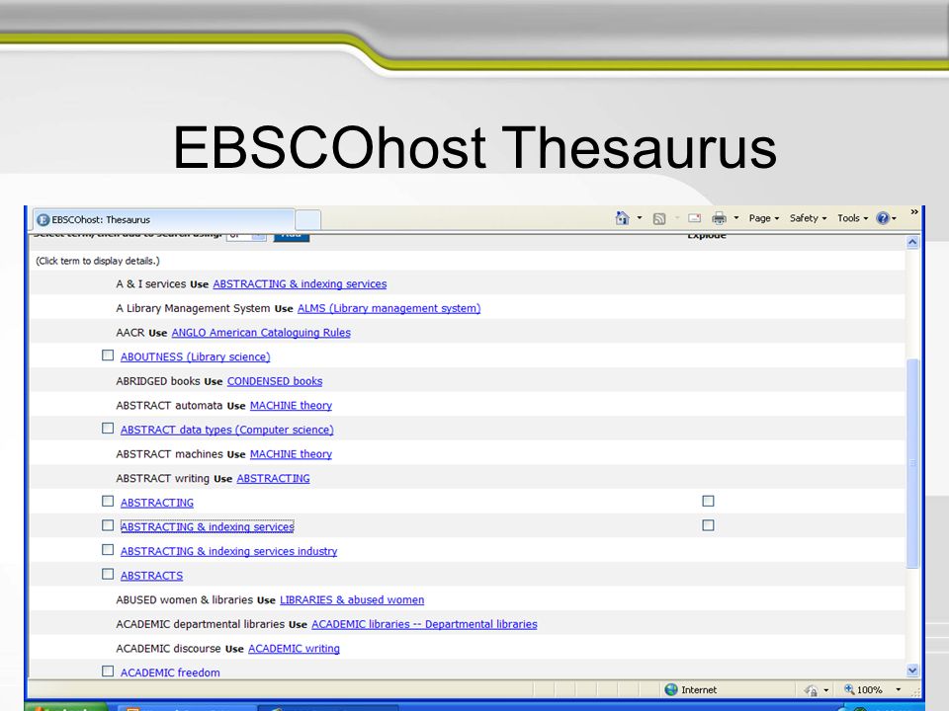The height and width of the screenshot is (711, 949).
Task: Check the ABSTRACT data types checkbox
Action: 108,428
